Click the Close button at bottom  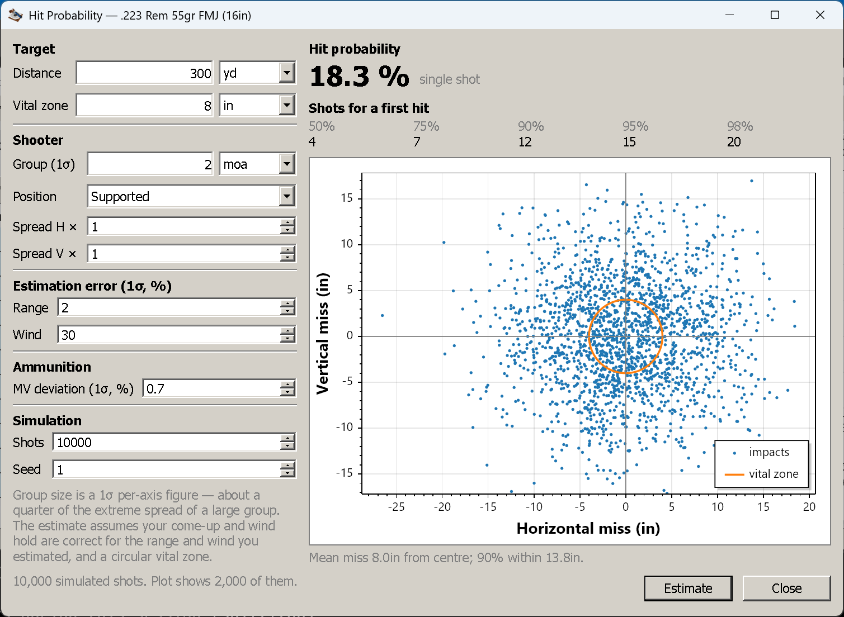786,588
